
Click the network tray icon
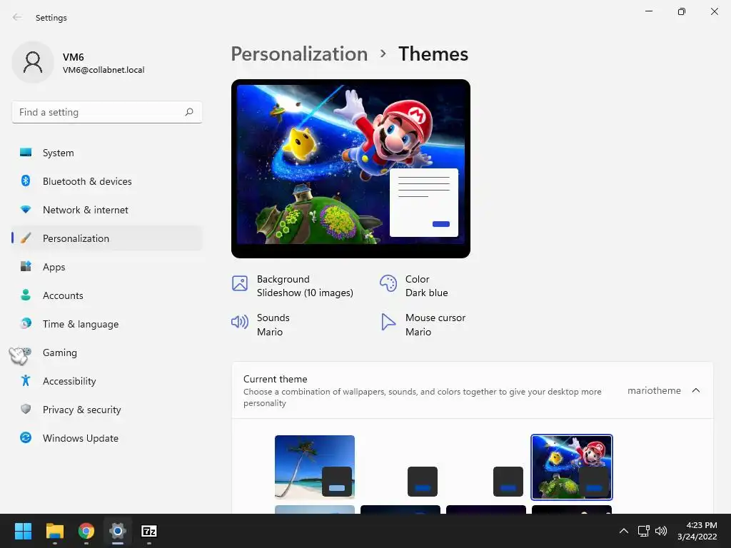click(644, 531)
